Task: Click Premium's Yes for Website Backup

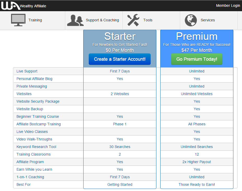Action: coord(197,109)
